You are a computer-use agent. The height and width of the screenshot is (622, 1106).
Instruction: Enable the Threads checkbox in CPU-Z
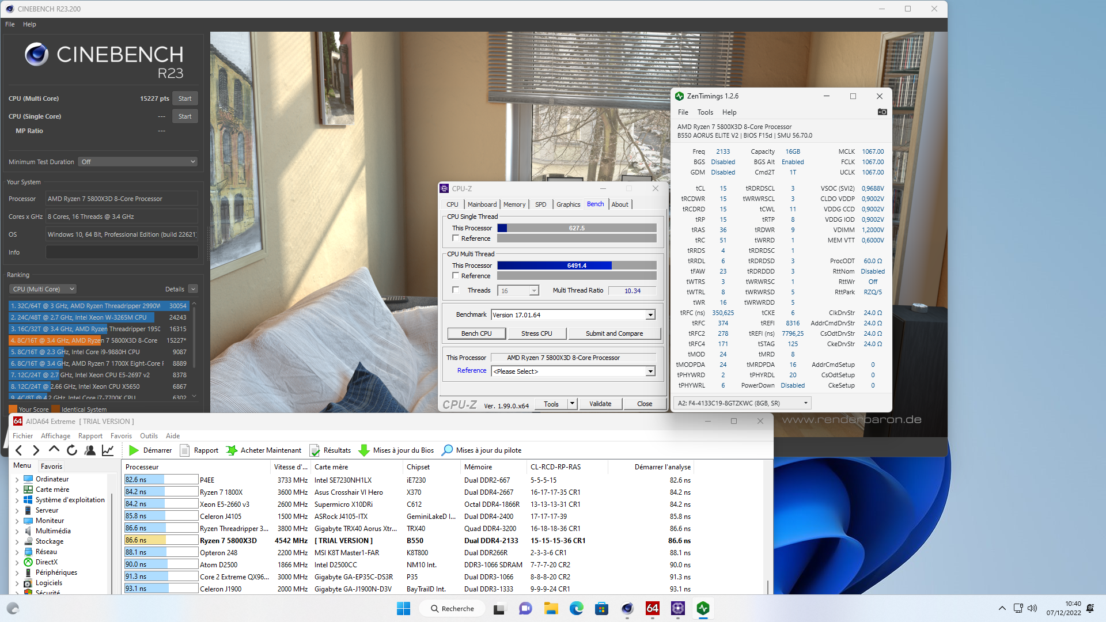tap(456, 290)
